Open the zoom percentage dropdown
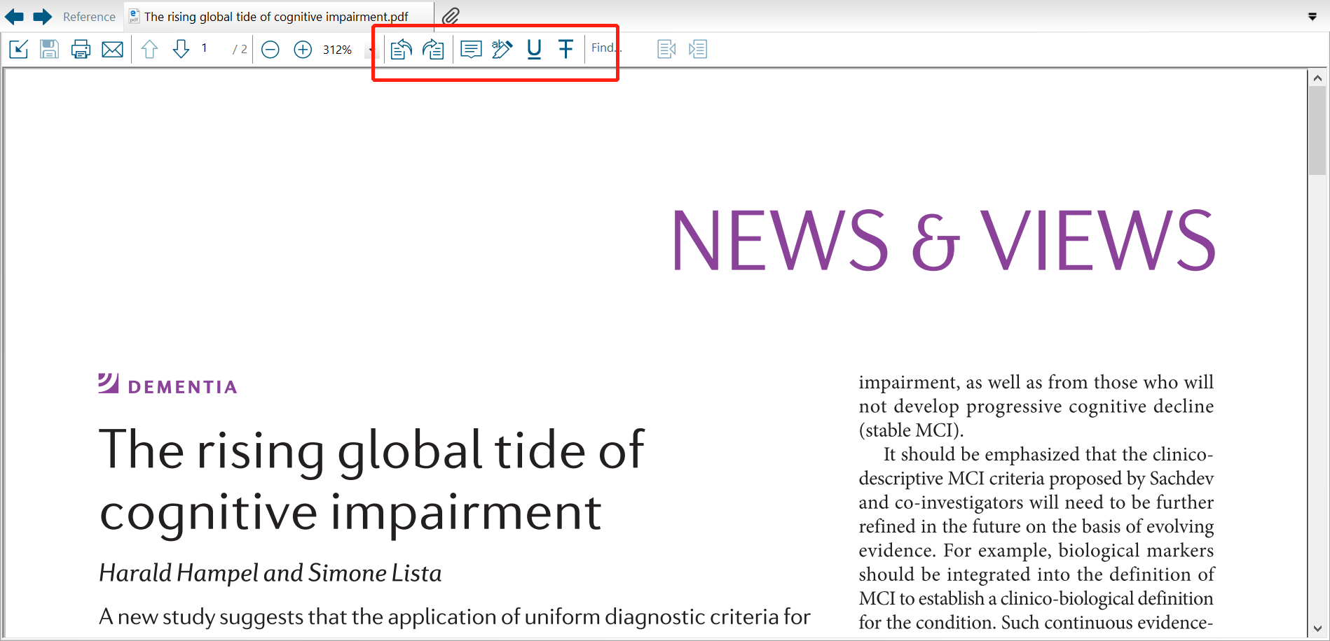 click(x=370, y=50)
